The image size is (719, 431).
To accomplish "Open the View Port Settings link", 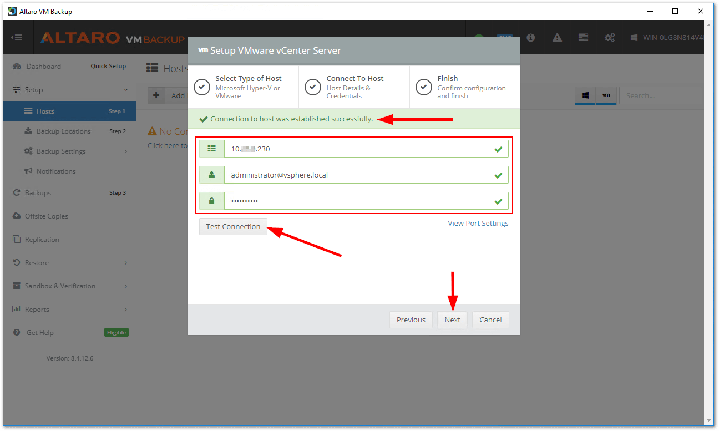I will 478,223.
